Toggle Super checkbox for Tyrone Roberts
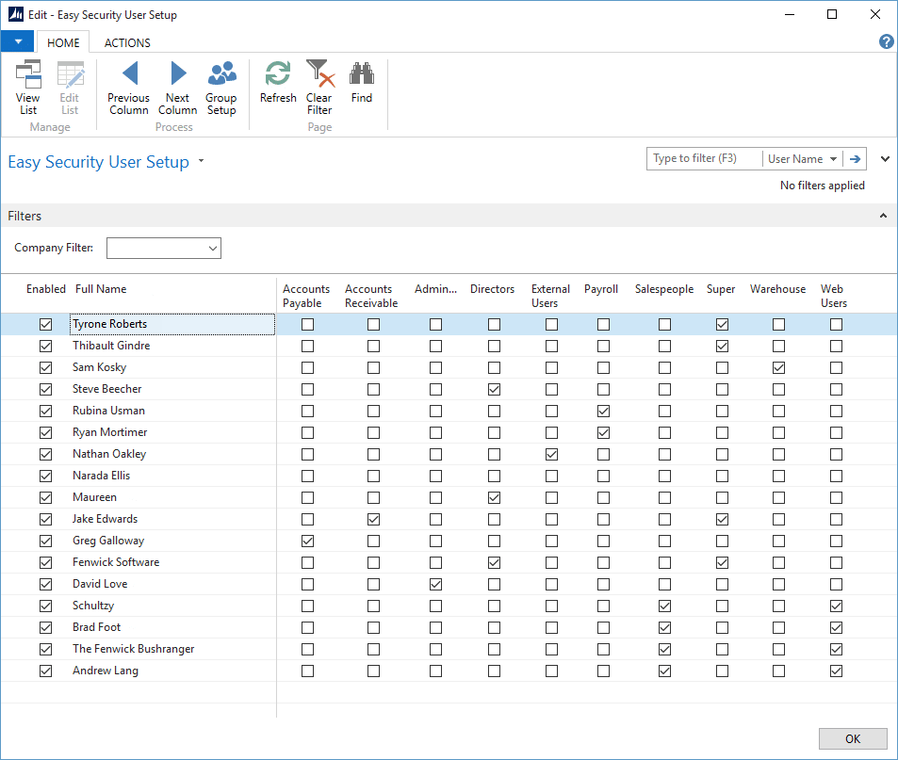 coord(722,324)
